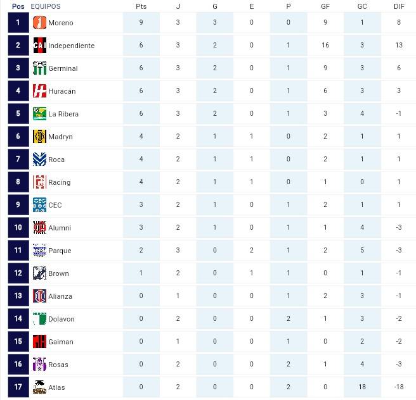Click Germinal's green striped crest
Viewport: 416px width, 400px height.
point(39,68)
